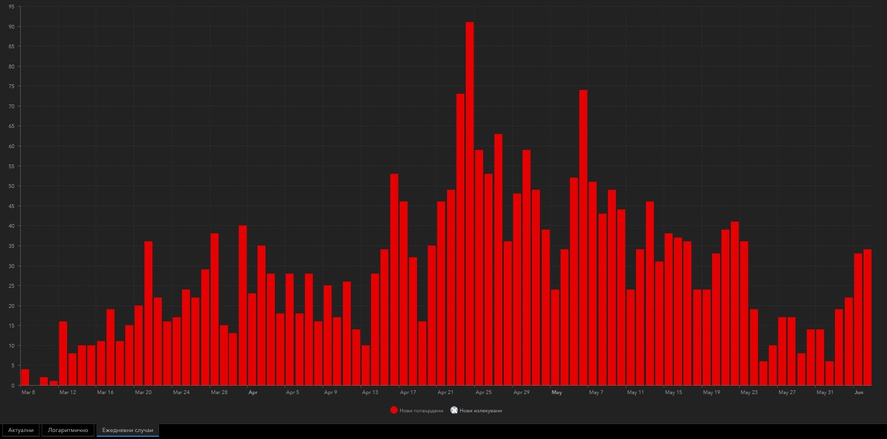Click the Apr 25 x-axis label
Viewport: 887px width, 439px height.
click(x=484, y=392)
